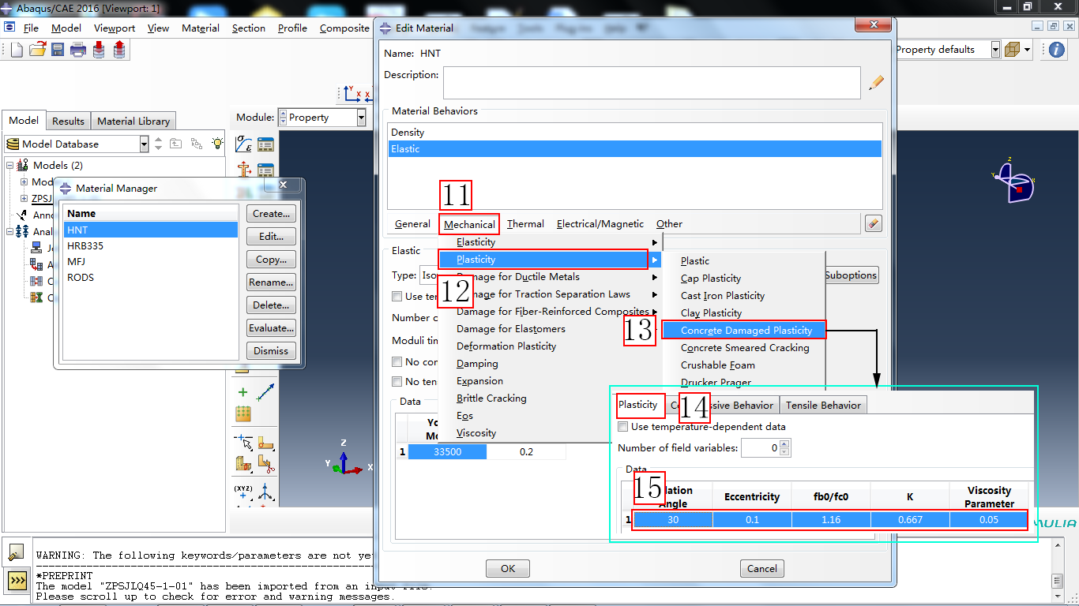The height and width of the screenshot is (606, 1079).
Task: Click the partition cell block tool icon
Action: 243,465
